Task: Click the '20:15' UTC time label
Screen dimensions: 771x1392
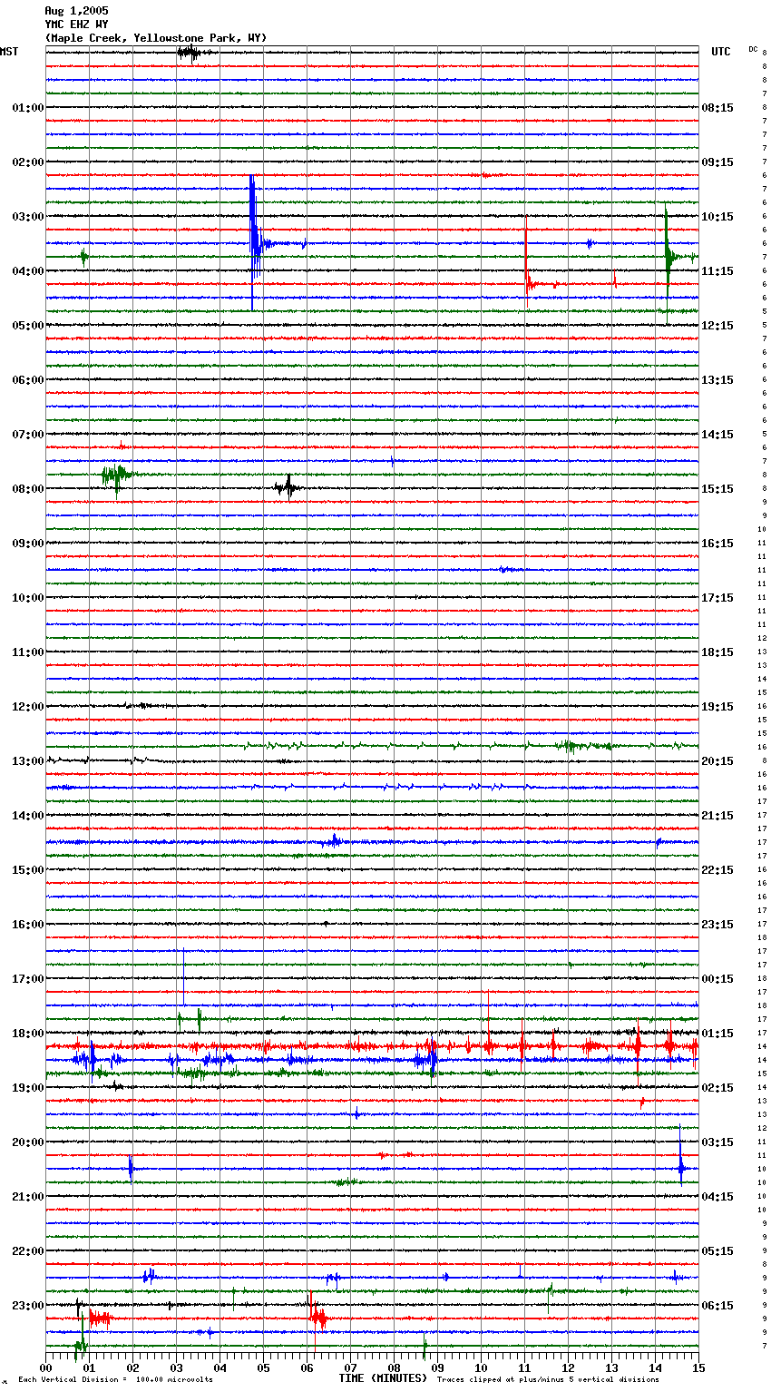Action: coord(717,761)
